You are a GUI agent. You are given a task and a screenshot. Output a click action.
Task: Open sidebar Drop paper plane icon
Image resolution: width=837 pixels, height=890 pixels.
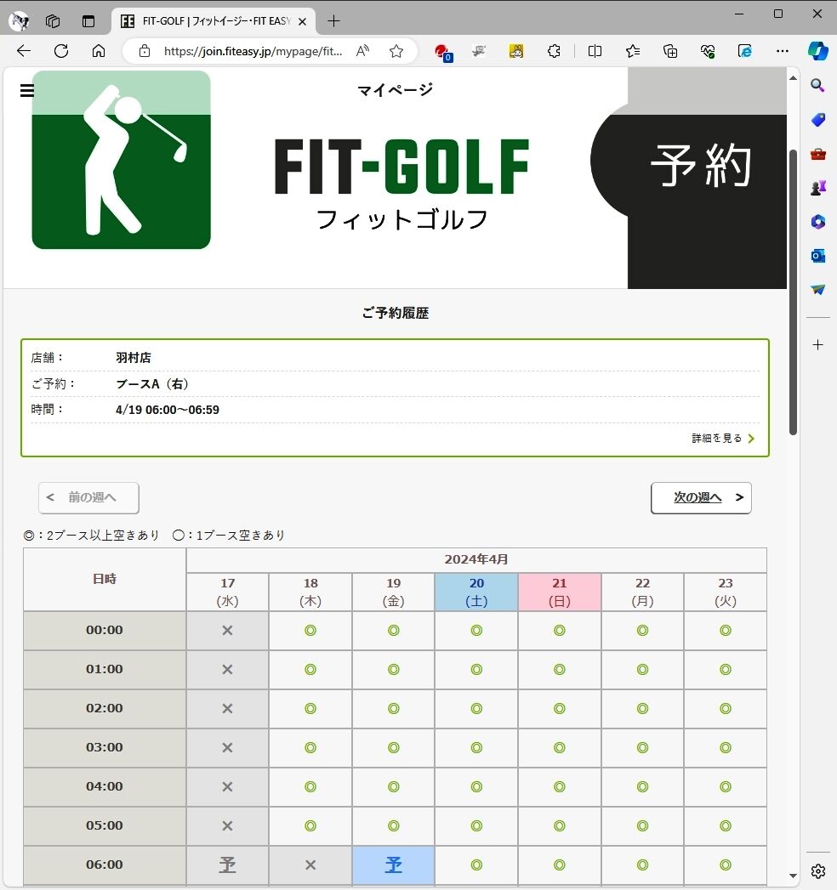click(x=817, y=290)
